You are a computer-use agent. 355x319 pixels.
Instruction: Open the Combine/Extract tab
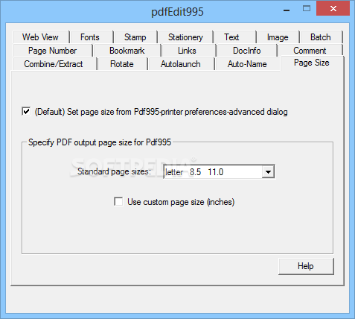[x=54, y=64]
